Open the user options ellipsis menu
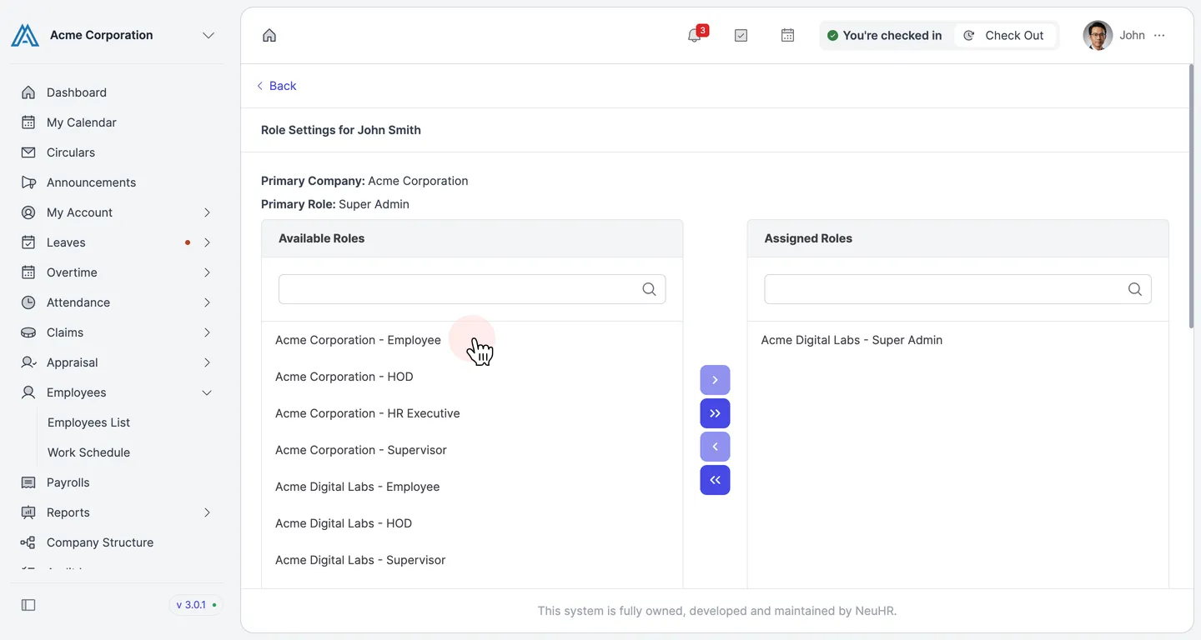Viewport: 1201px width, 640px height. tap(1159, 35)
